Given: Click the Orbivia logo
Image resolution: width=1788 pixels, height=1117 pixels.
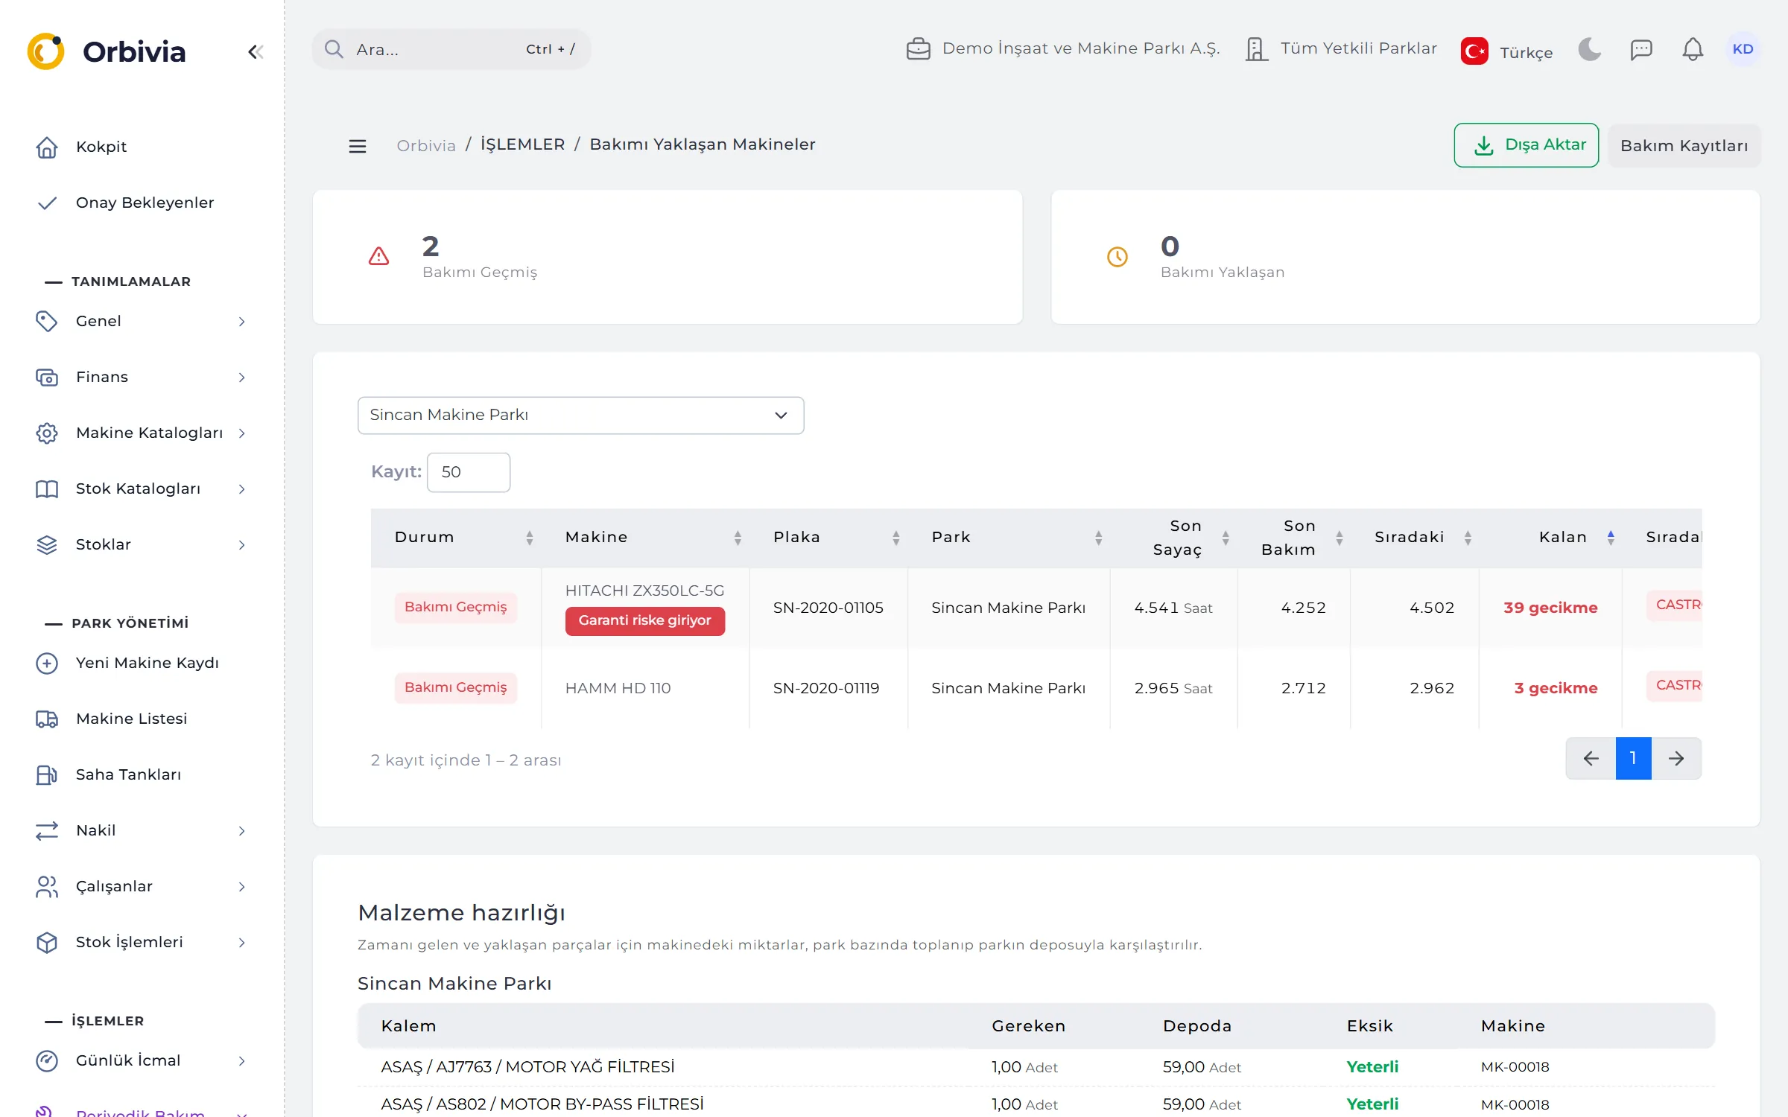Looking at the screenshot, I should 106,51.
